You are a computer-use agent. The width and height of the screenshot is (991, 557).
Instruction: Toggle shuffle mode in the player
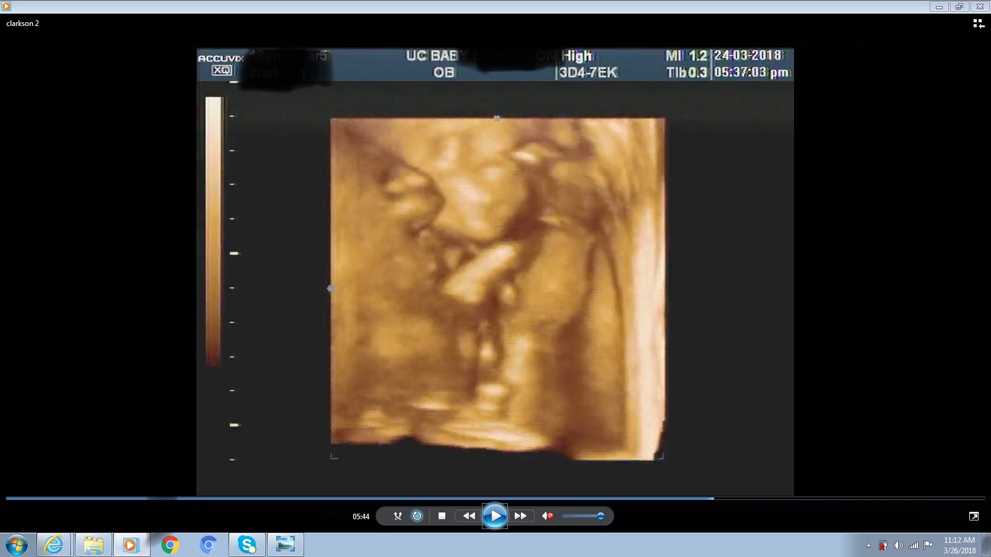click(398, 516)
